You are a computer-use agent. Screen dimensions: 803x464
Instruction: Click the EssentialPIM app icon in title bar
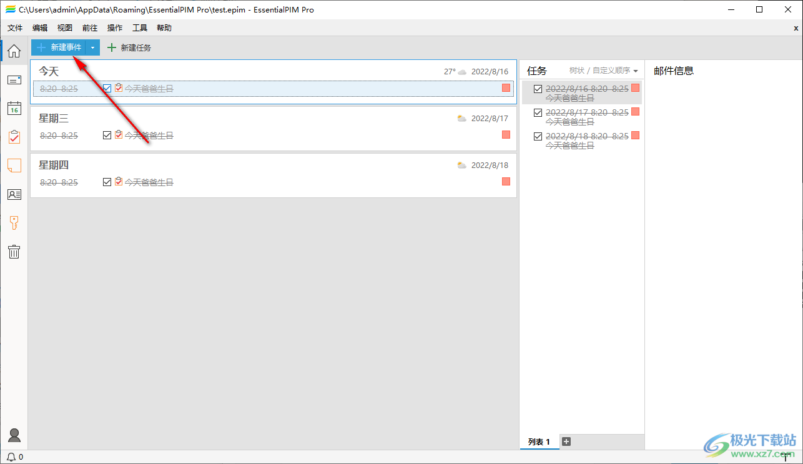10,9
